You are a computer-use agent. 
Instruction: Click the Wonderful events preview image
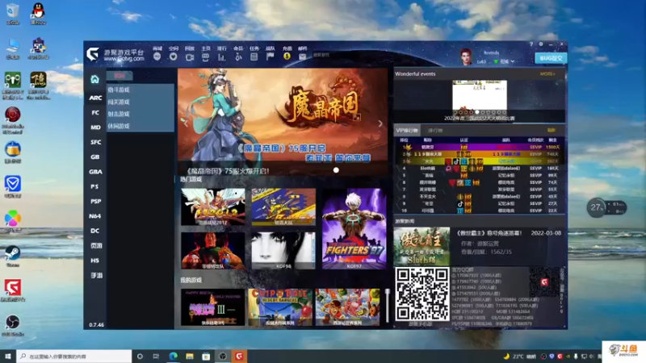(x=480, y=95)
